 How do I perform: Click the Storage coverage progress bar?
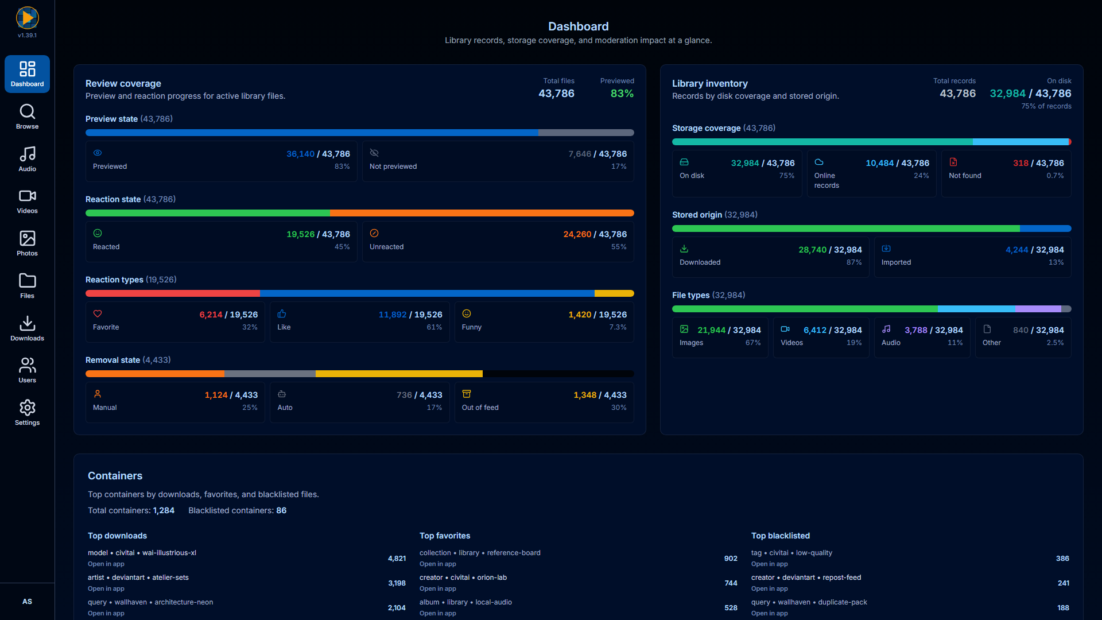tap(872, 142)
